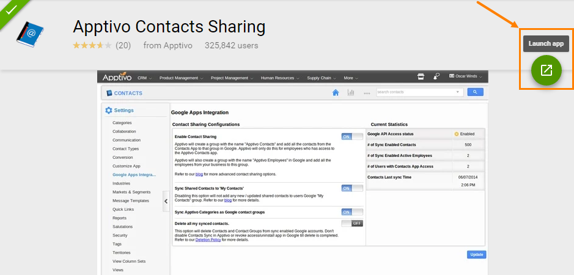This screenshot has height=275, width=574.
Task: Open the app store icon in Apptivo header
Action: [x=421, y=77]
